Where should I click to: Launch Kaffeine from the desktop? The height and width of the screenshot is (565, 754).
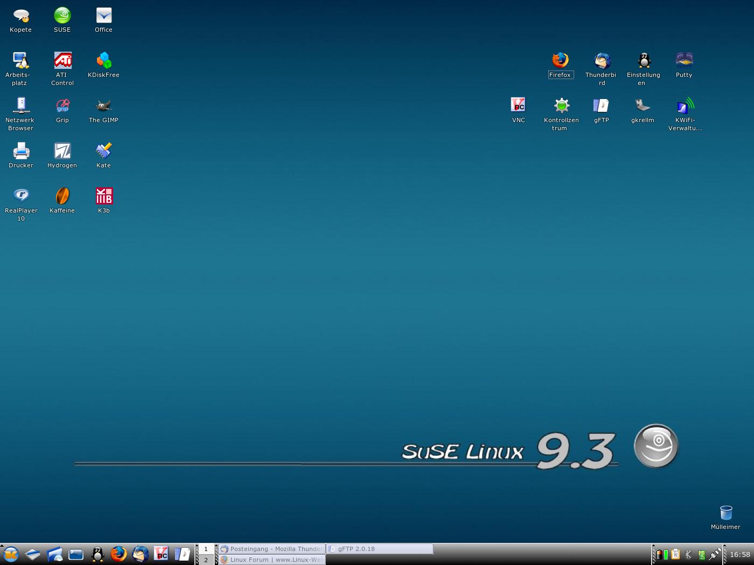click(62, 201)
